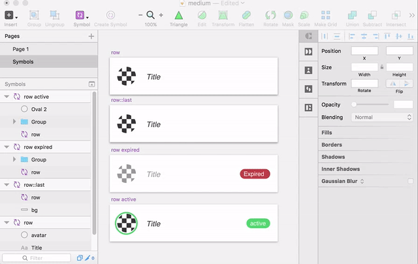This screenshot has height=264, width=418.
Task: Collapse the pages list toggle icon
Action: pos(91,84)
